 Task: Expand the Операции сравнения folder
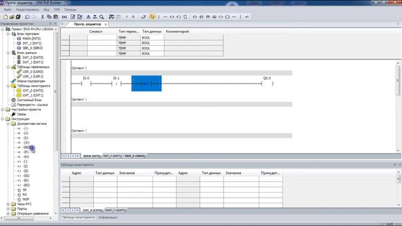coord(8,213)
